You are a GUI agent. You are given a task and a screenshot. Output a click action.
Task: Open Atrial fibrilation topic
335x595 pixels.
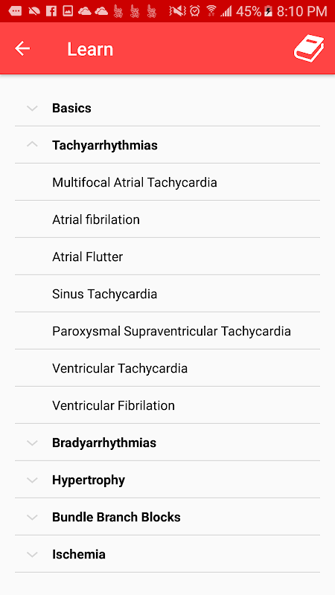167,219
